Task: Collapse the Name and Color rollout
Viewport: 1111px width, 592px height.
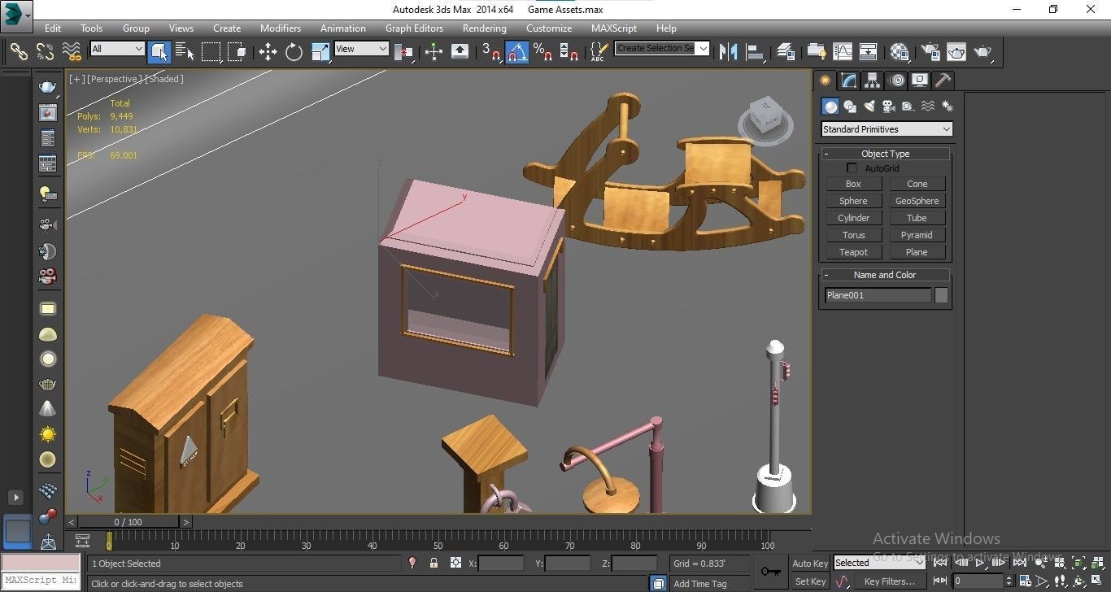Action: click(885, 275)
